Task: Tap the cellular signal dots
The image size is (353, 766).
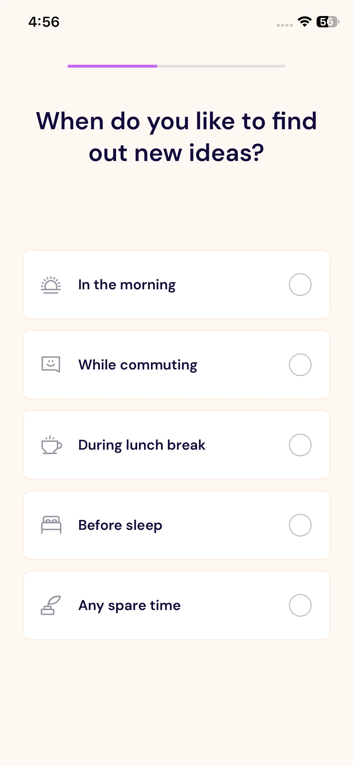Action: coord(285,25)
